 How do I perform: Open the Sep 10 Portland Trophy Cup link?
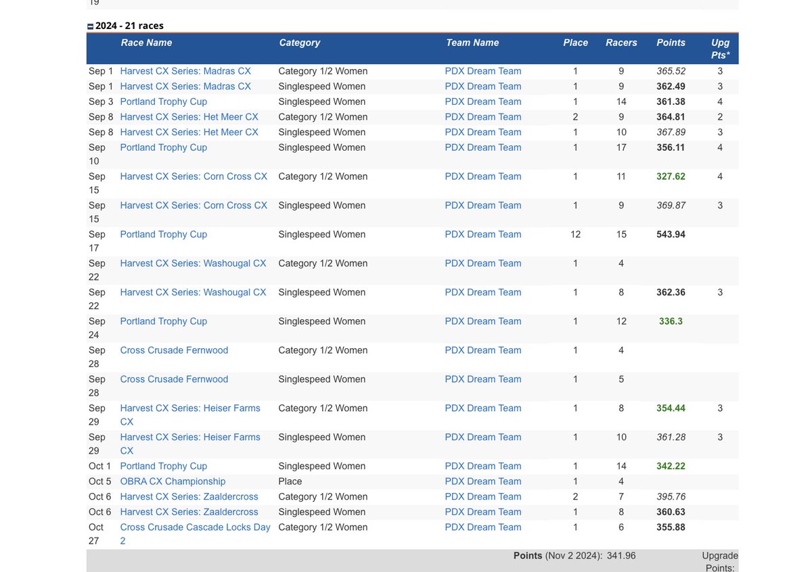pyautogui.click(x=164, y=147)
